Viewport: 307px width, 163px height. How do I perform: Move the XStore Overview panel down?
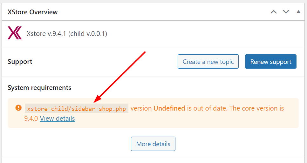(286, 12)
